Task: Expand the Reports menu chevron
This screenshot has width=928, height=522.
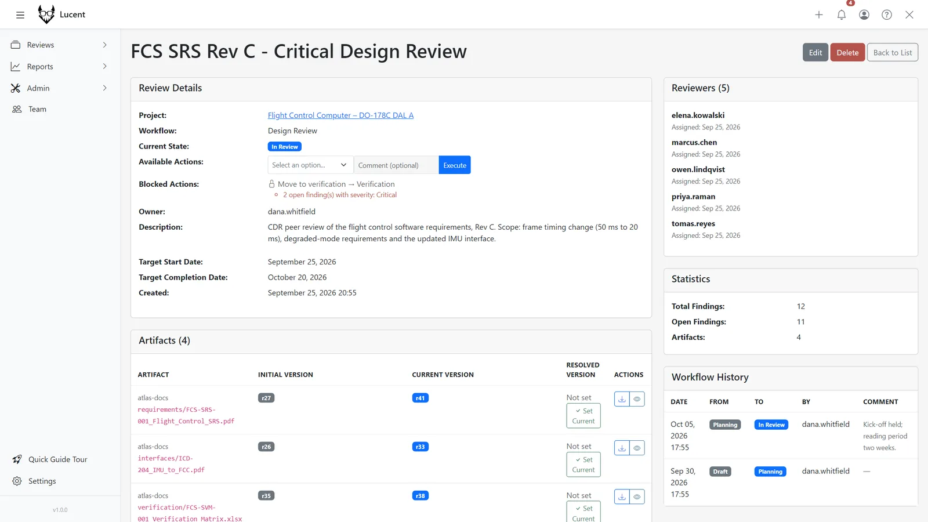Action: tap(105, 67)
